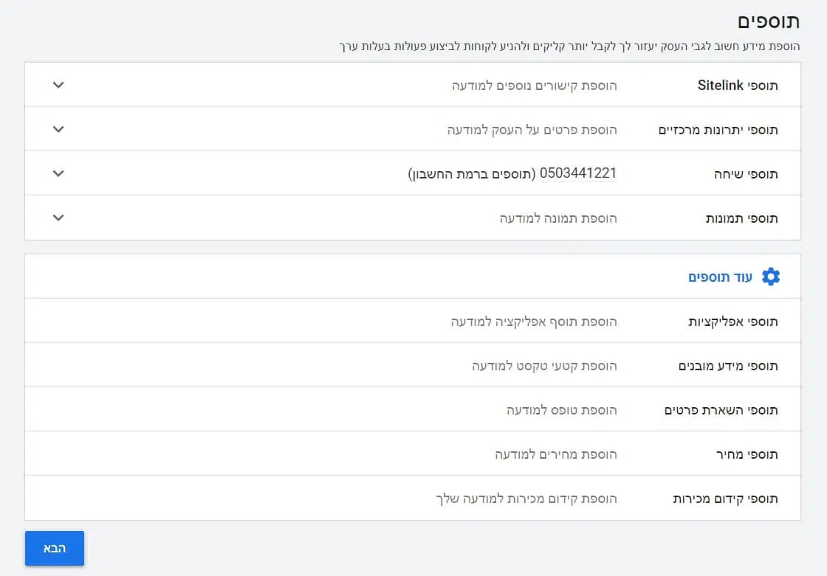Click the phone number link 0503441221

click(580, 173)
